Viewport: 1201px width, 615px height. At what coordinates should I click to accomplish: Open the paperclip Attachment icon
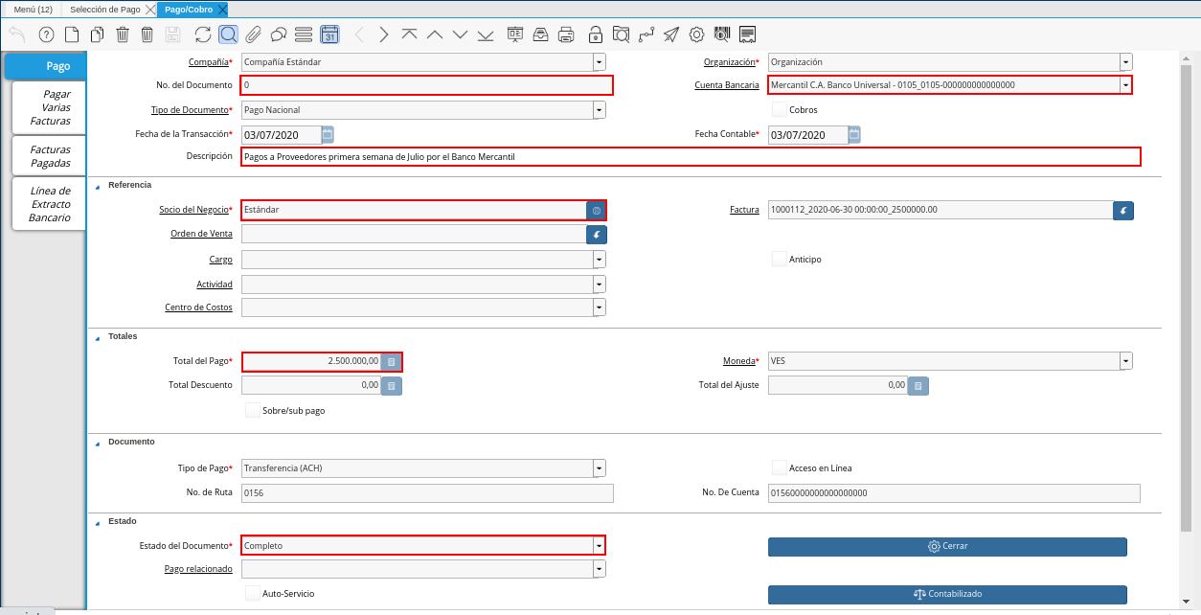click(x=253, y=35)
